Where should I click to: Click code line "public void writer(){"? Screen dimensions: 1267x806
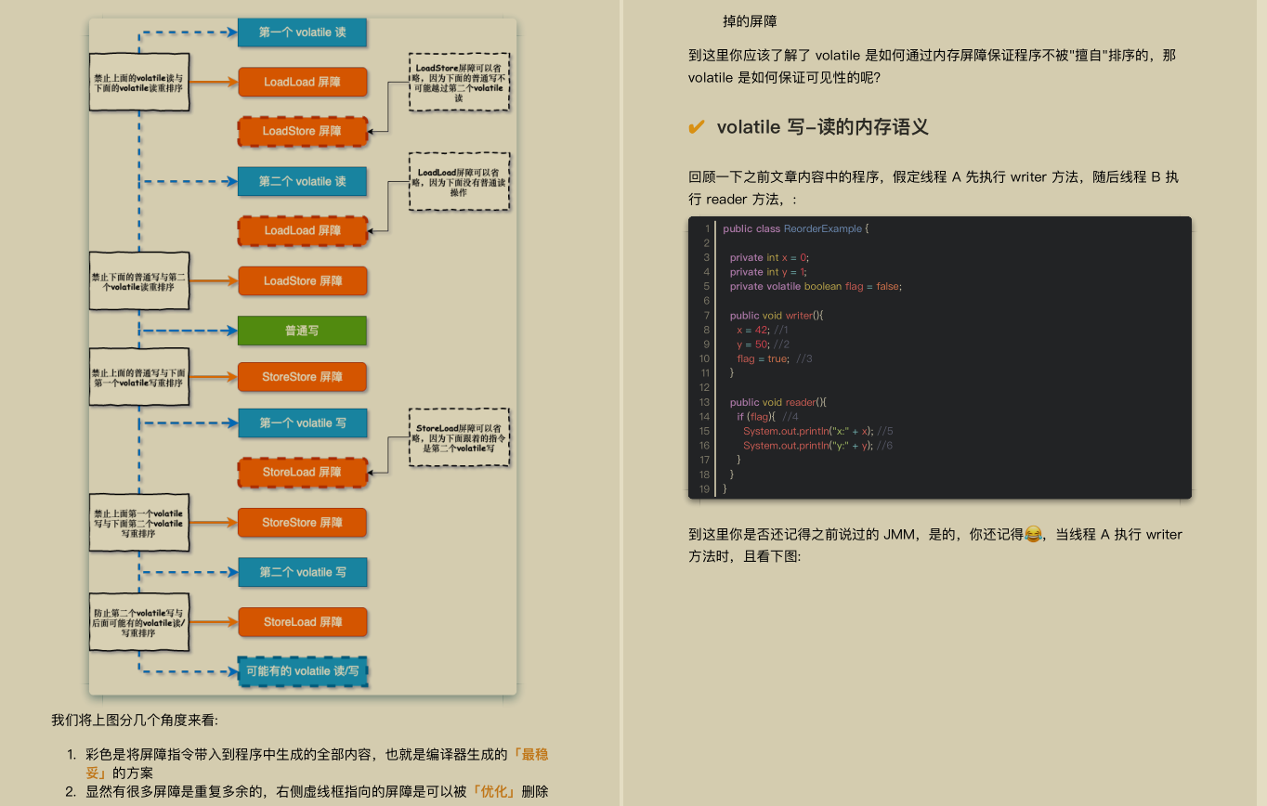(777, 315)
